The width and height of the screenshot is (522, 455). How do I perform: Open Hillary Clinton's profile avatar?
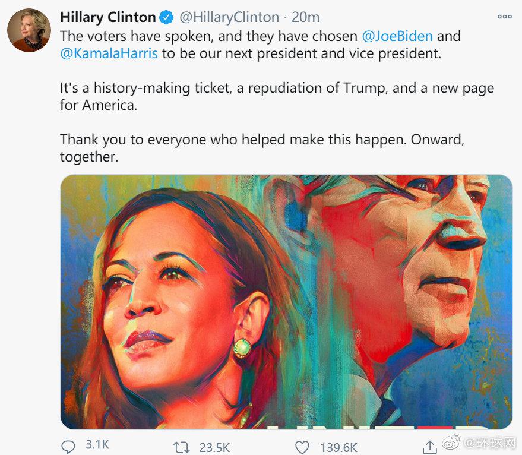[x=29, y=30]
